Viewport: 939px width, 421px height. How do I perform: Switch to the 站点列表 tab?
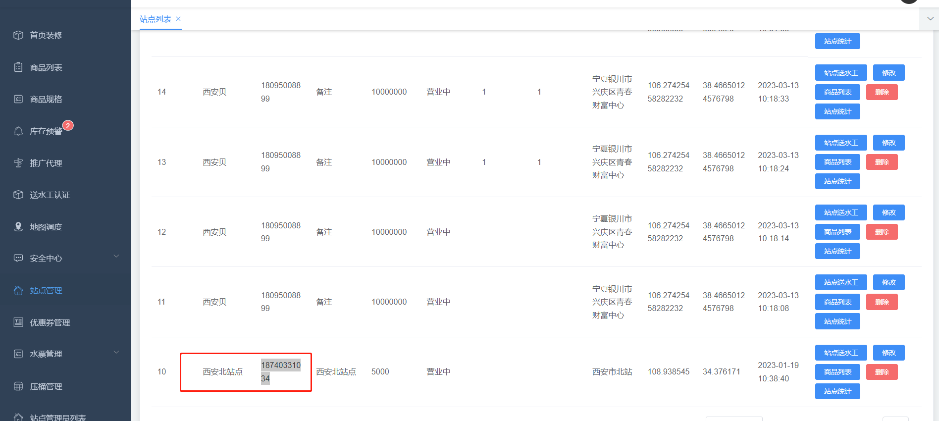point(155,19)
